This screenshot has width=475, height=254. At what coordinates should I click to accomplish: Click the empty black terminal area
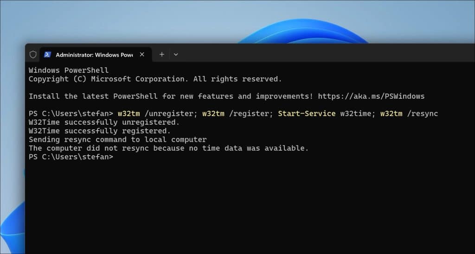pyautogui.click(x=250, y=209)
